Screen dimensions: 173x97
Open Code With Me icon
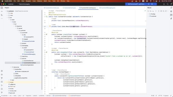(164, 4)
